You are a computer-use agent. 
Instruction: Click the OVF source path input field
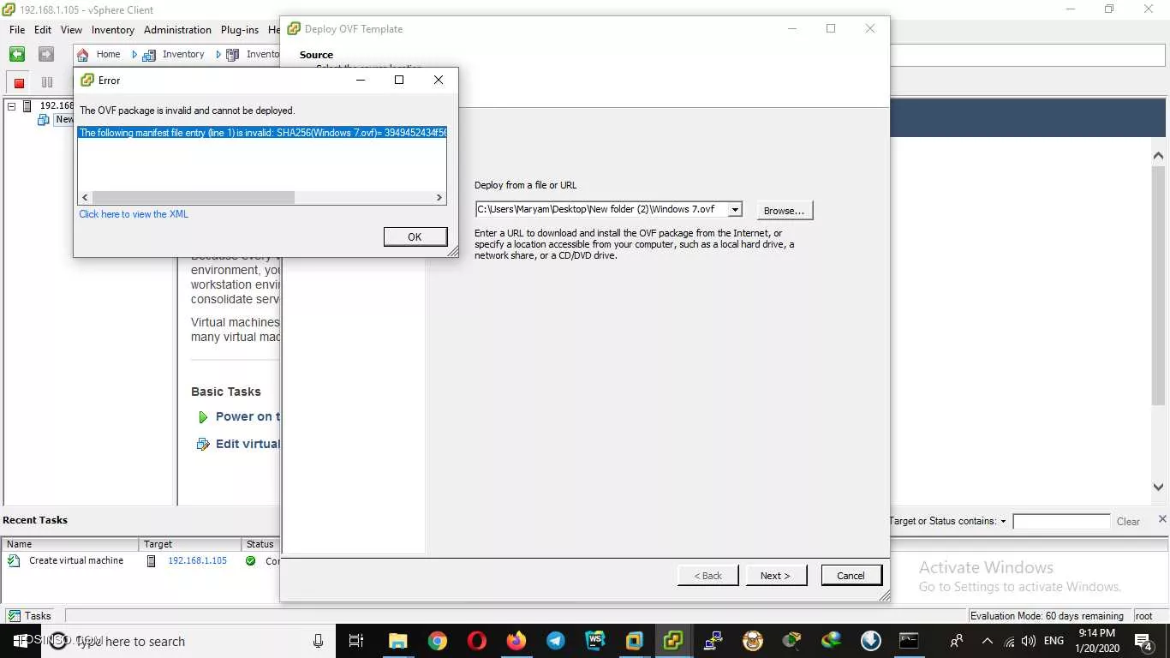pos(601,209)
